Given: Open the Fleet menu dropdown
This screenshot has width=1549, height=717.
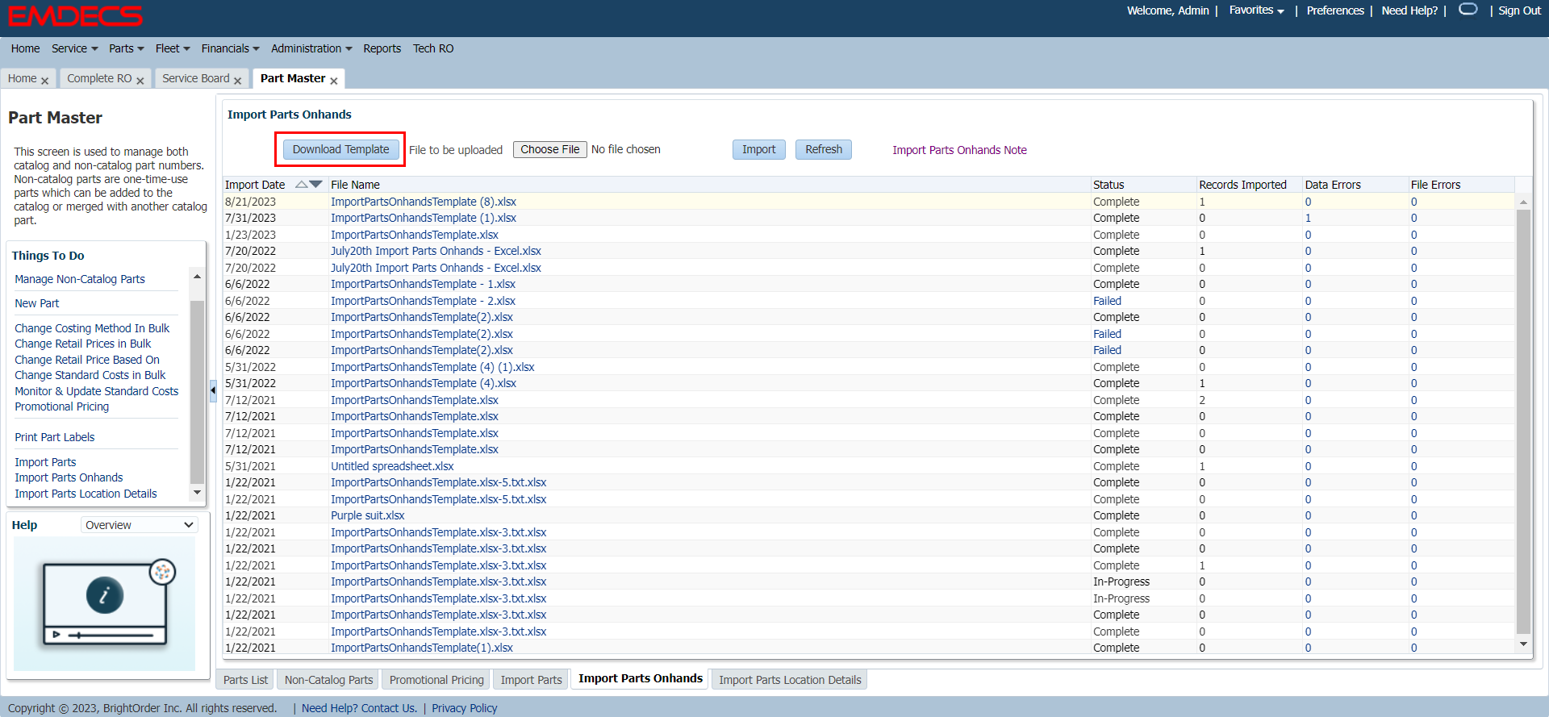Looking at the screenshot, I should [x=173, y=48].
